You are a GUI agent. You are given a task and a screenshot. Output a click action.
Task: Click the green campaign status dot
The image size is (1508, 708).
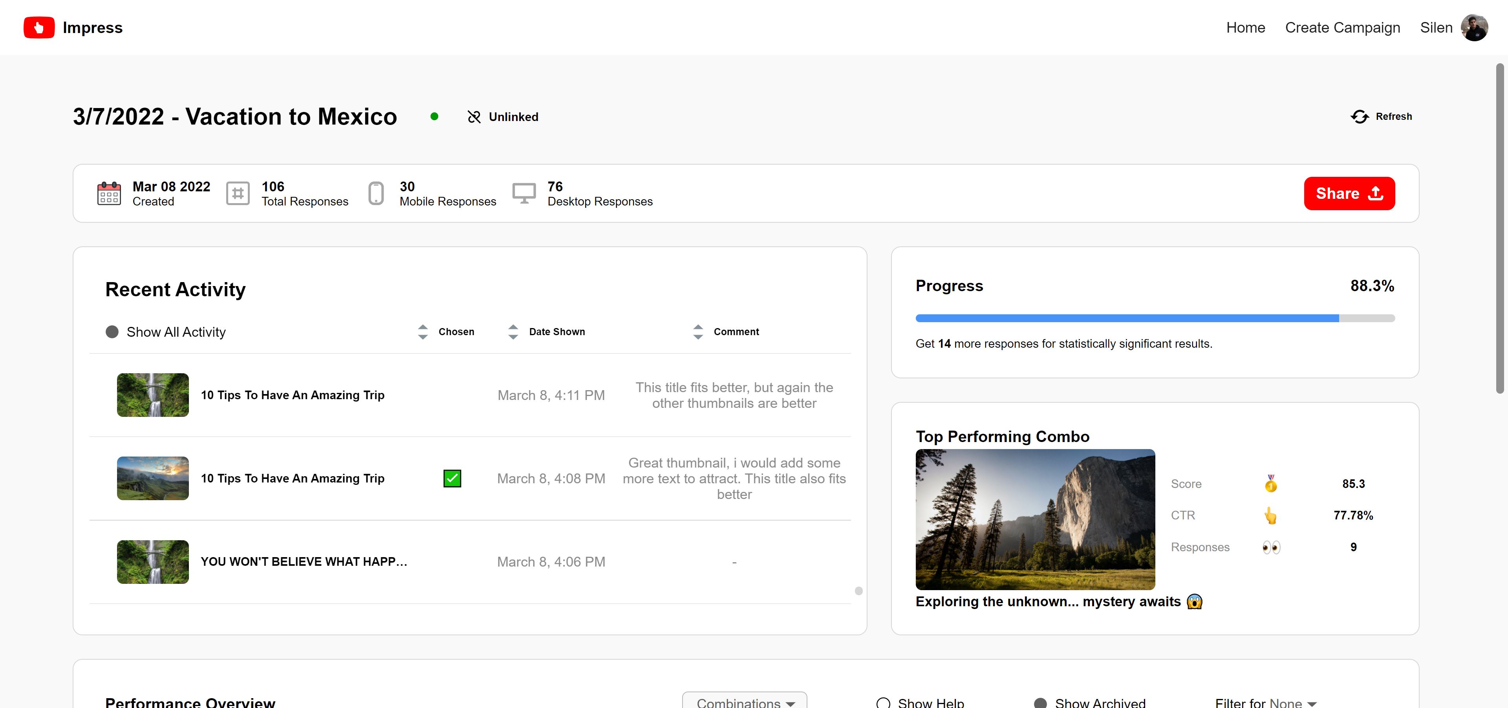click(x=434, y=117)
